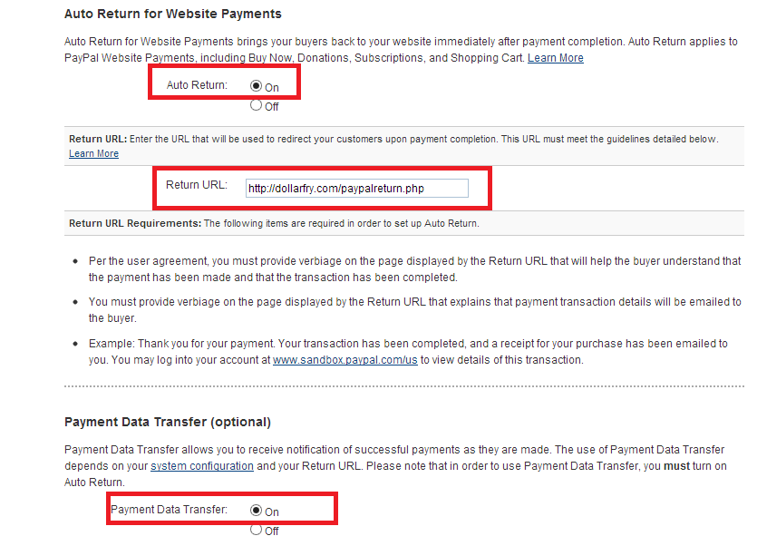Enable the Auto Return On radio button
The width and height of the screenshot is (757, 536).
[x=257, y=87]
